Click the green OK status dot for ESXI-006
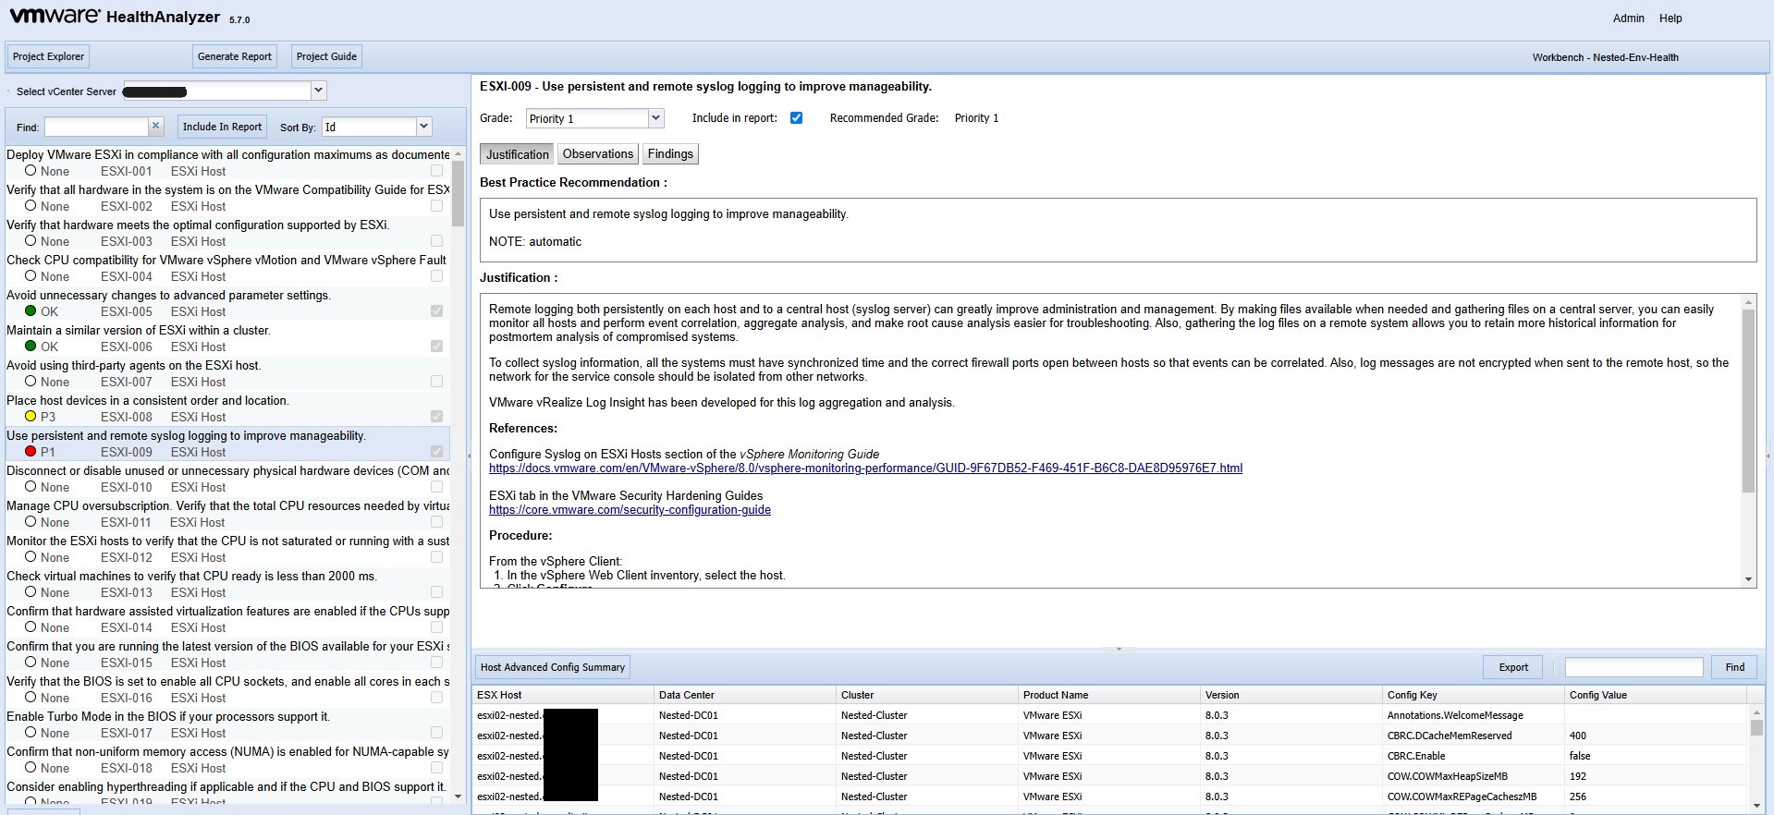The height and width of the screenshot is (815, 1774). (x=31, y=347)
